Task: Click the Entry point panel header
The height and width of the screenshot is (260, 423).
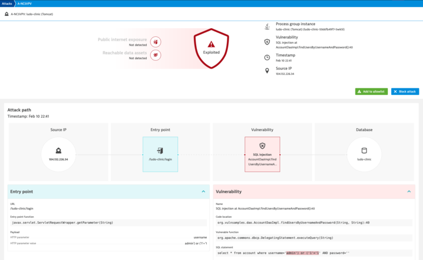Action: (109, 191)
